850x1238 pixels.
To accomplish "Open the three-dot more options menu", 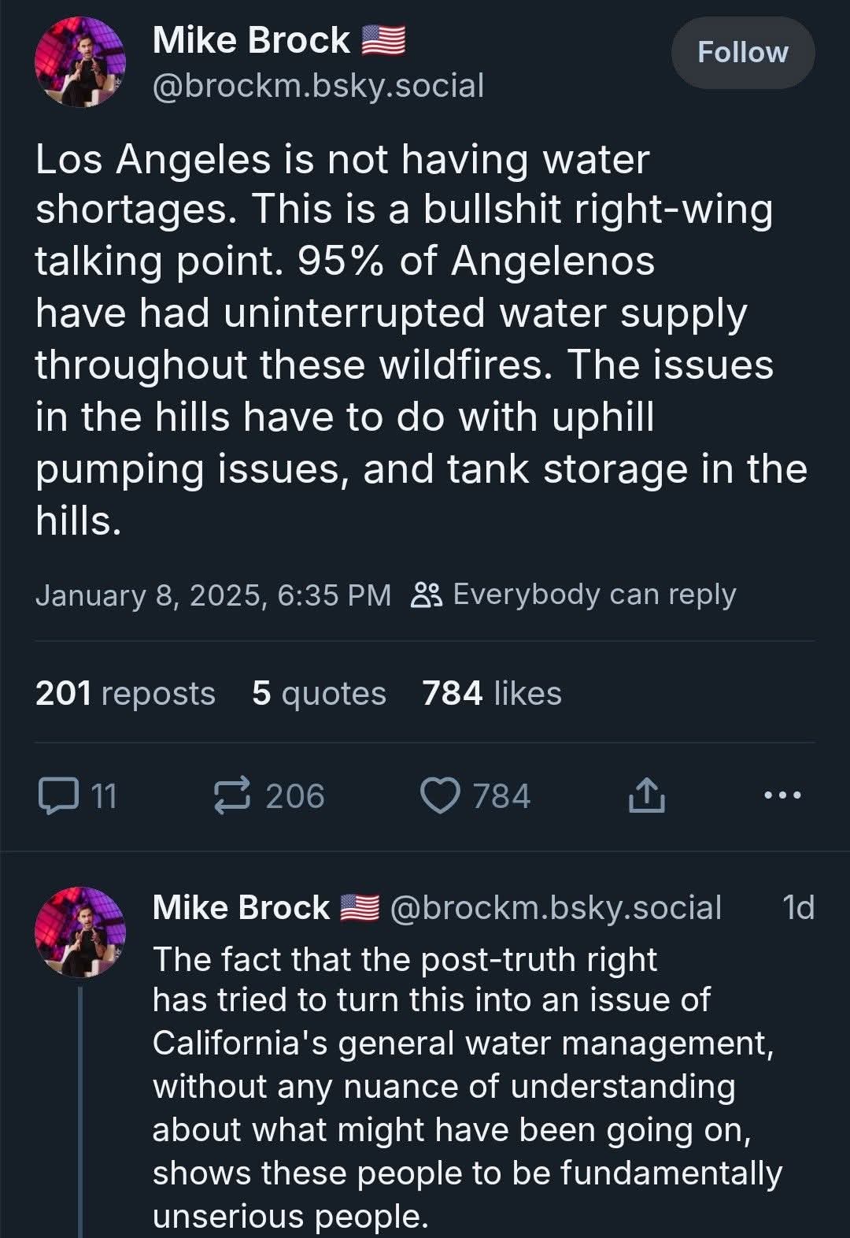I will click(782, 795).
